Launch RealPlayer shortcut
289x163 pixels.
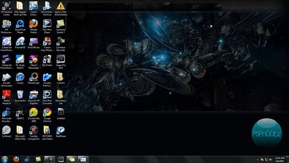point(61,132)
